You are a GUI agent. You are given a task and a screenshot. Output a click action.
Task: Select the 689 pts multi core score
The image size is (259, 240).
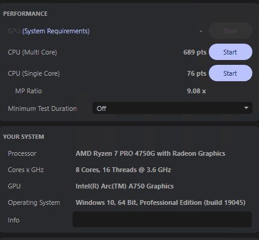195,52
